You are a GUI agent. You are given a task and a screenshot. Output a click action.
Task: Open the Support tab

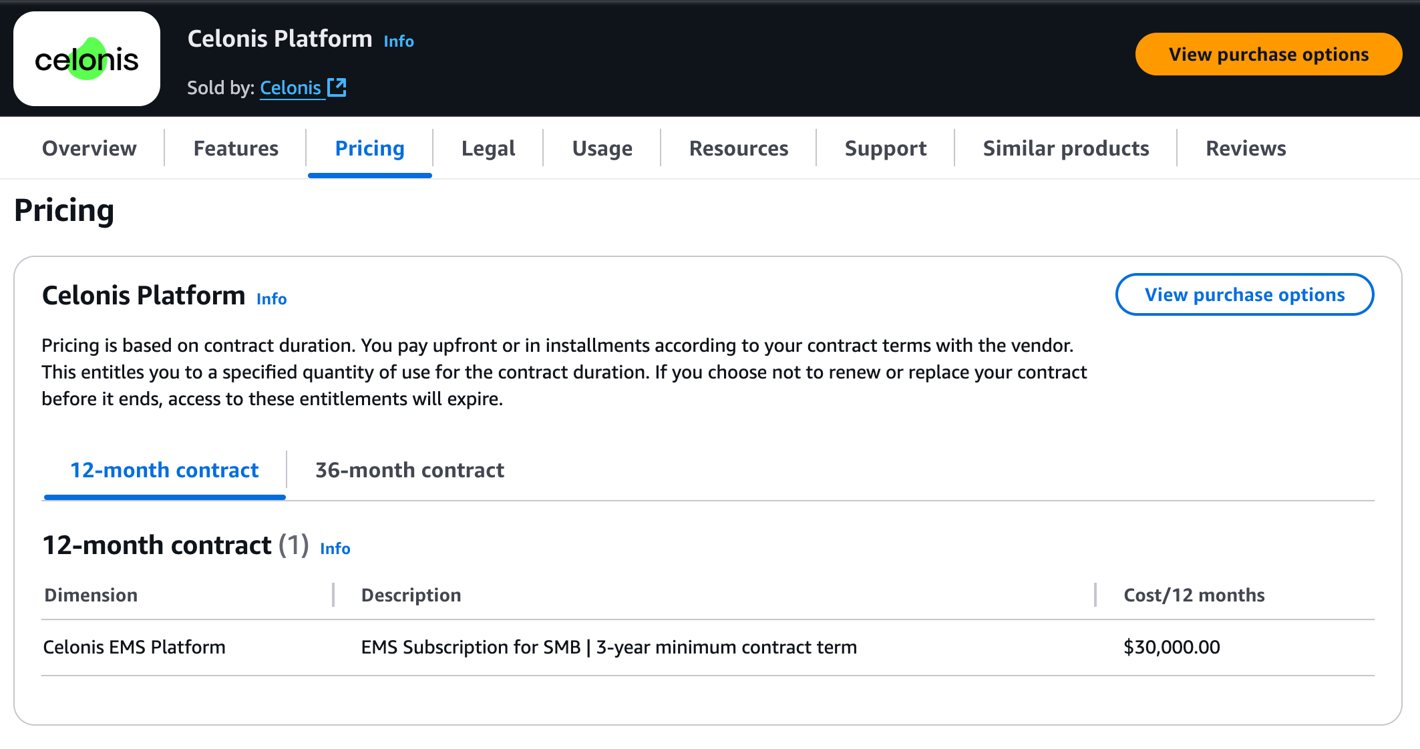click(x=885, y=148)
